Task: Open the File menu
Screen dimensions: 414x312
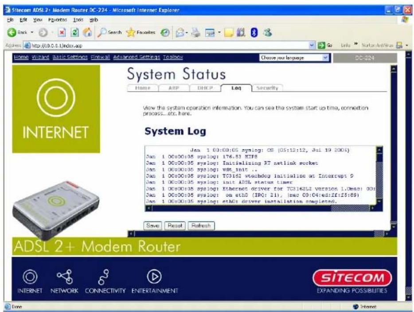Action: 10,19
